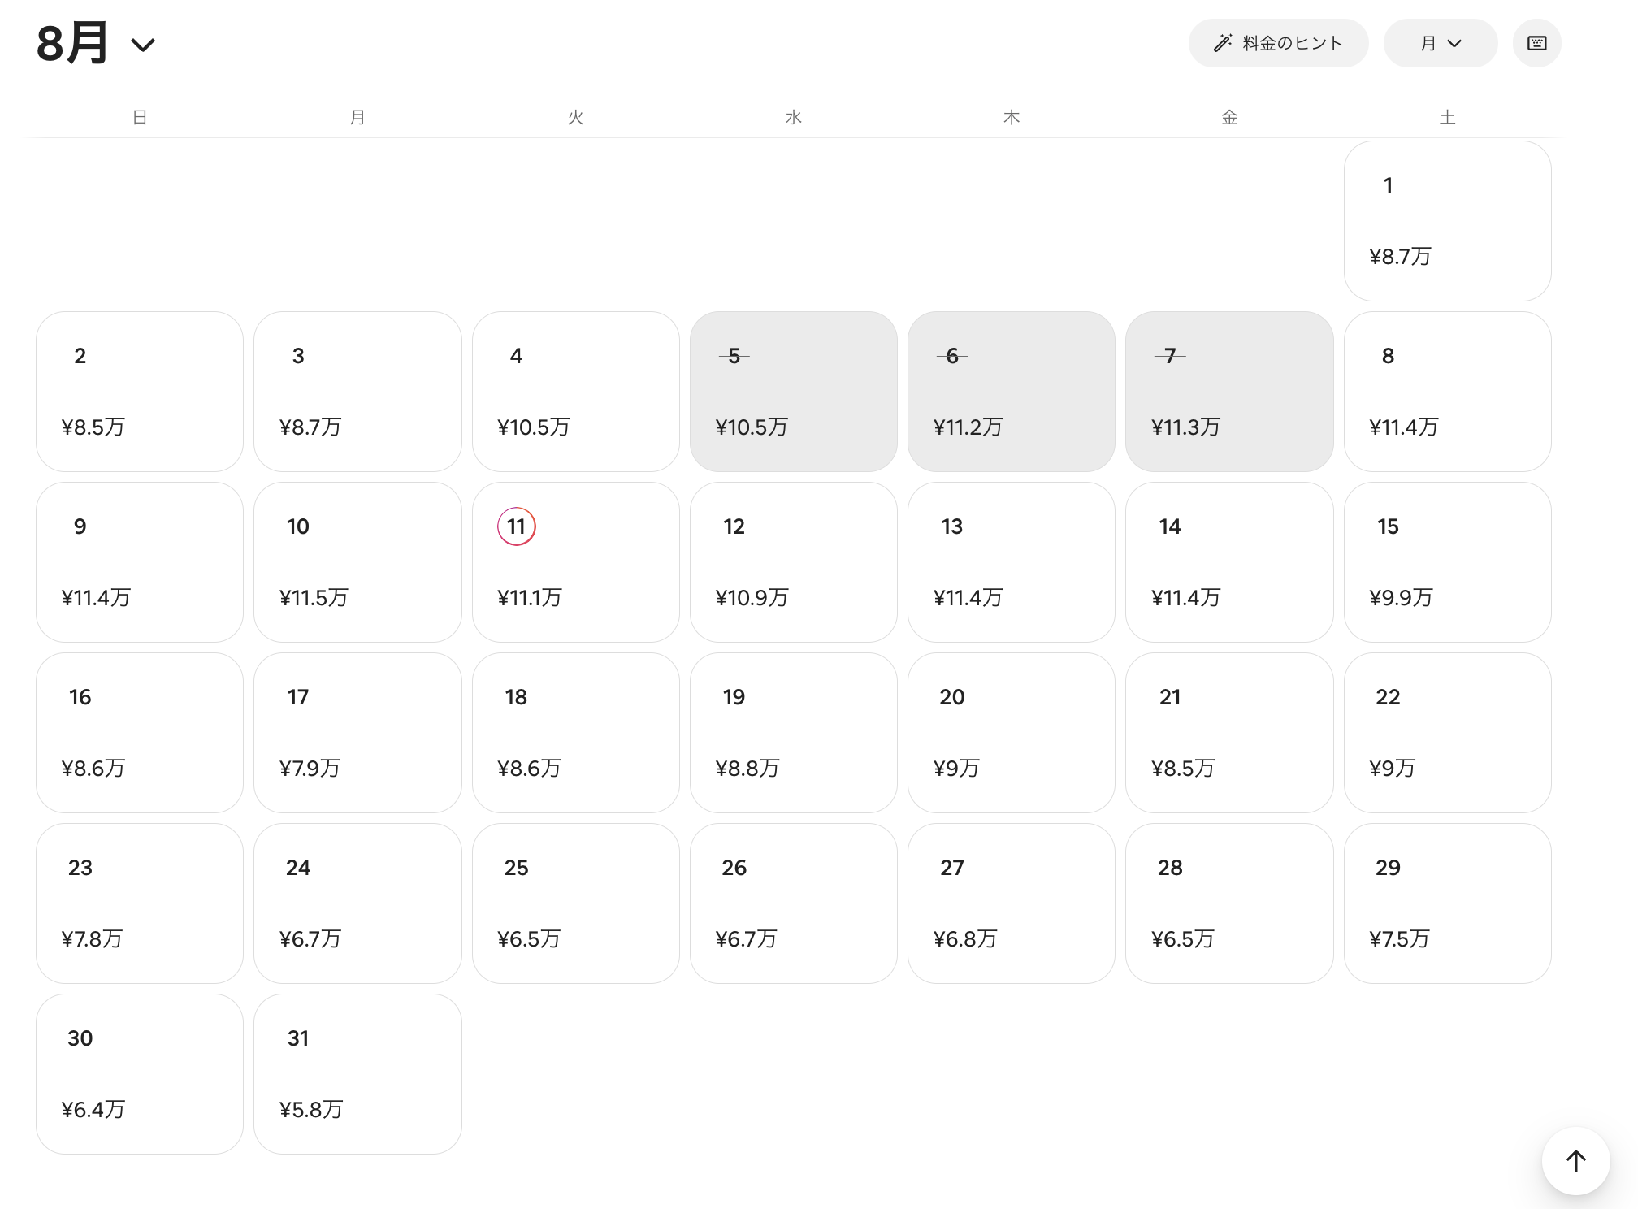The image size is (1638, 1209).
Task: Select August 31 priced ¥5.8万
Action: click(x=357, y=1073)
